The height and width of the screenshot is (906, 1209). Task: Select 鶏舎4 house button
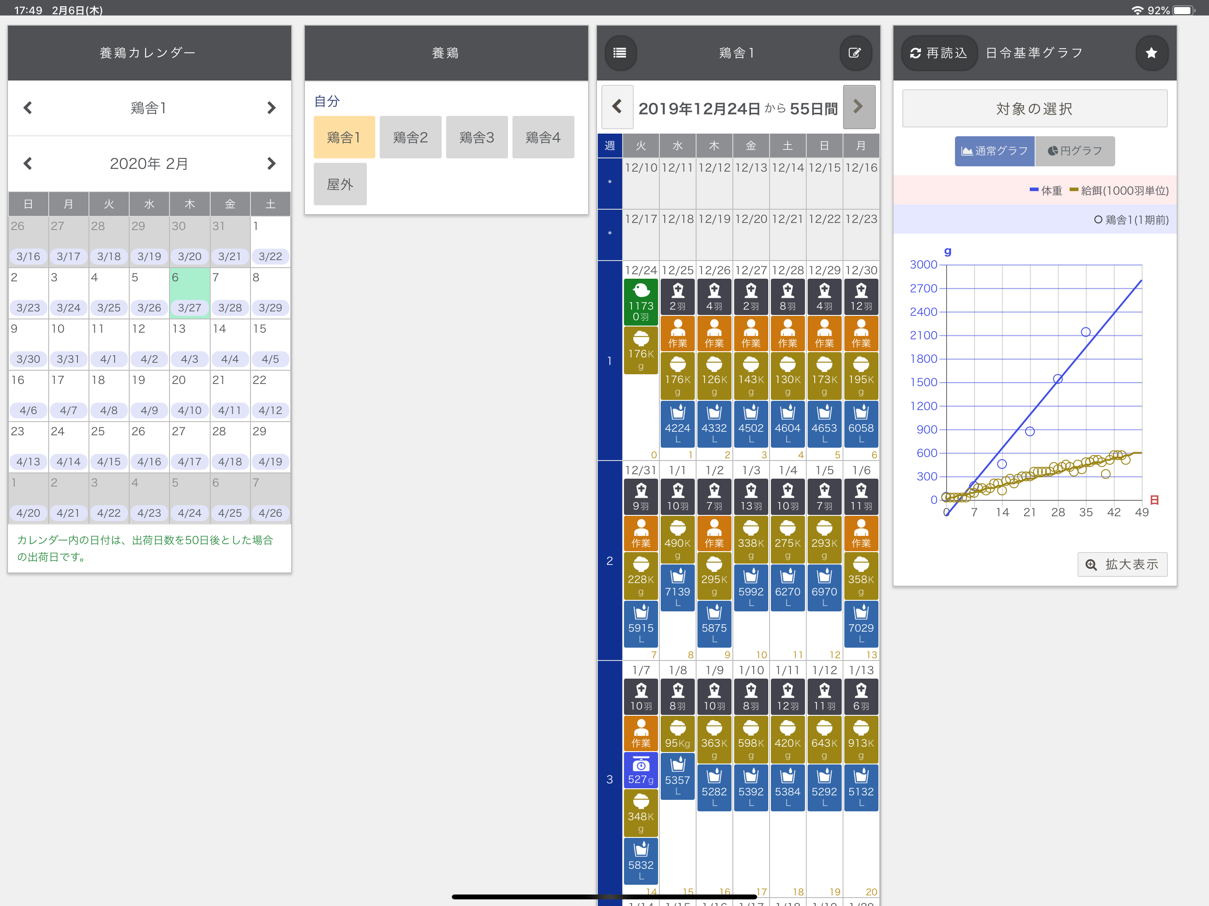click(543, 137)
